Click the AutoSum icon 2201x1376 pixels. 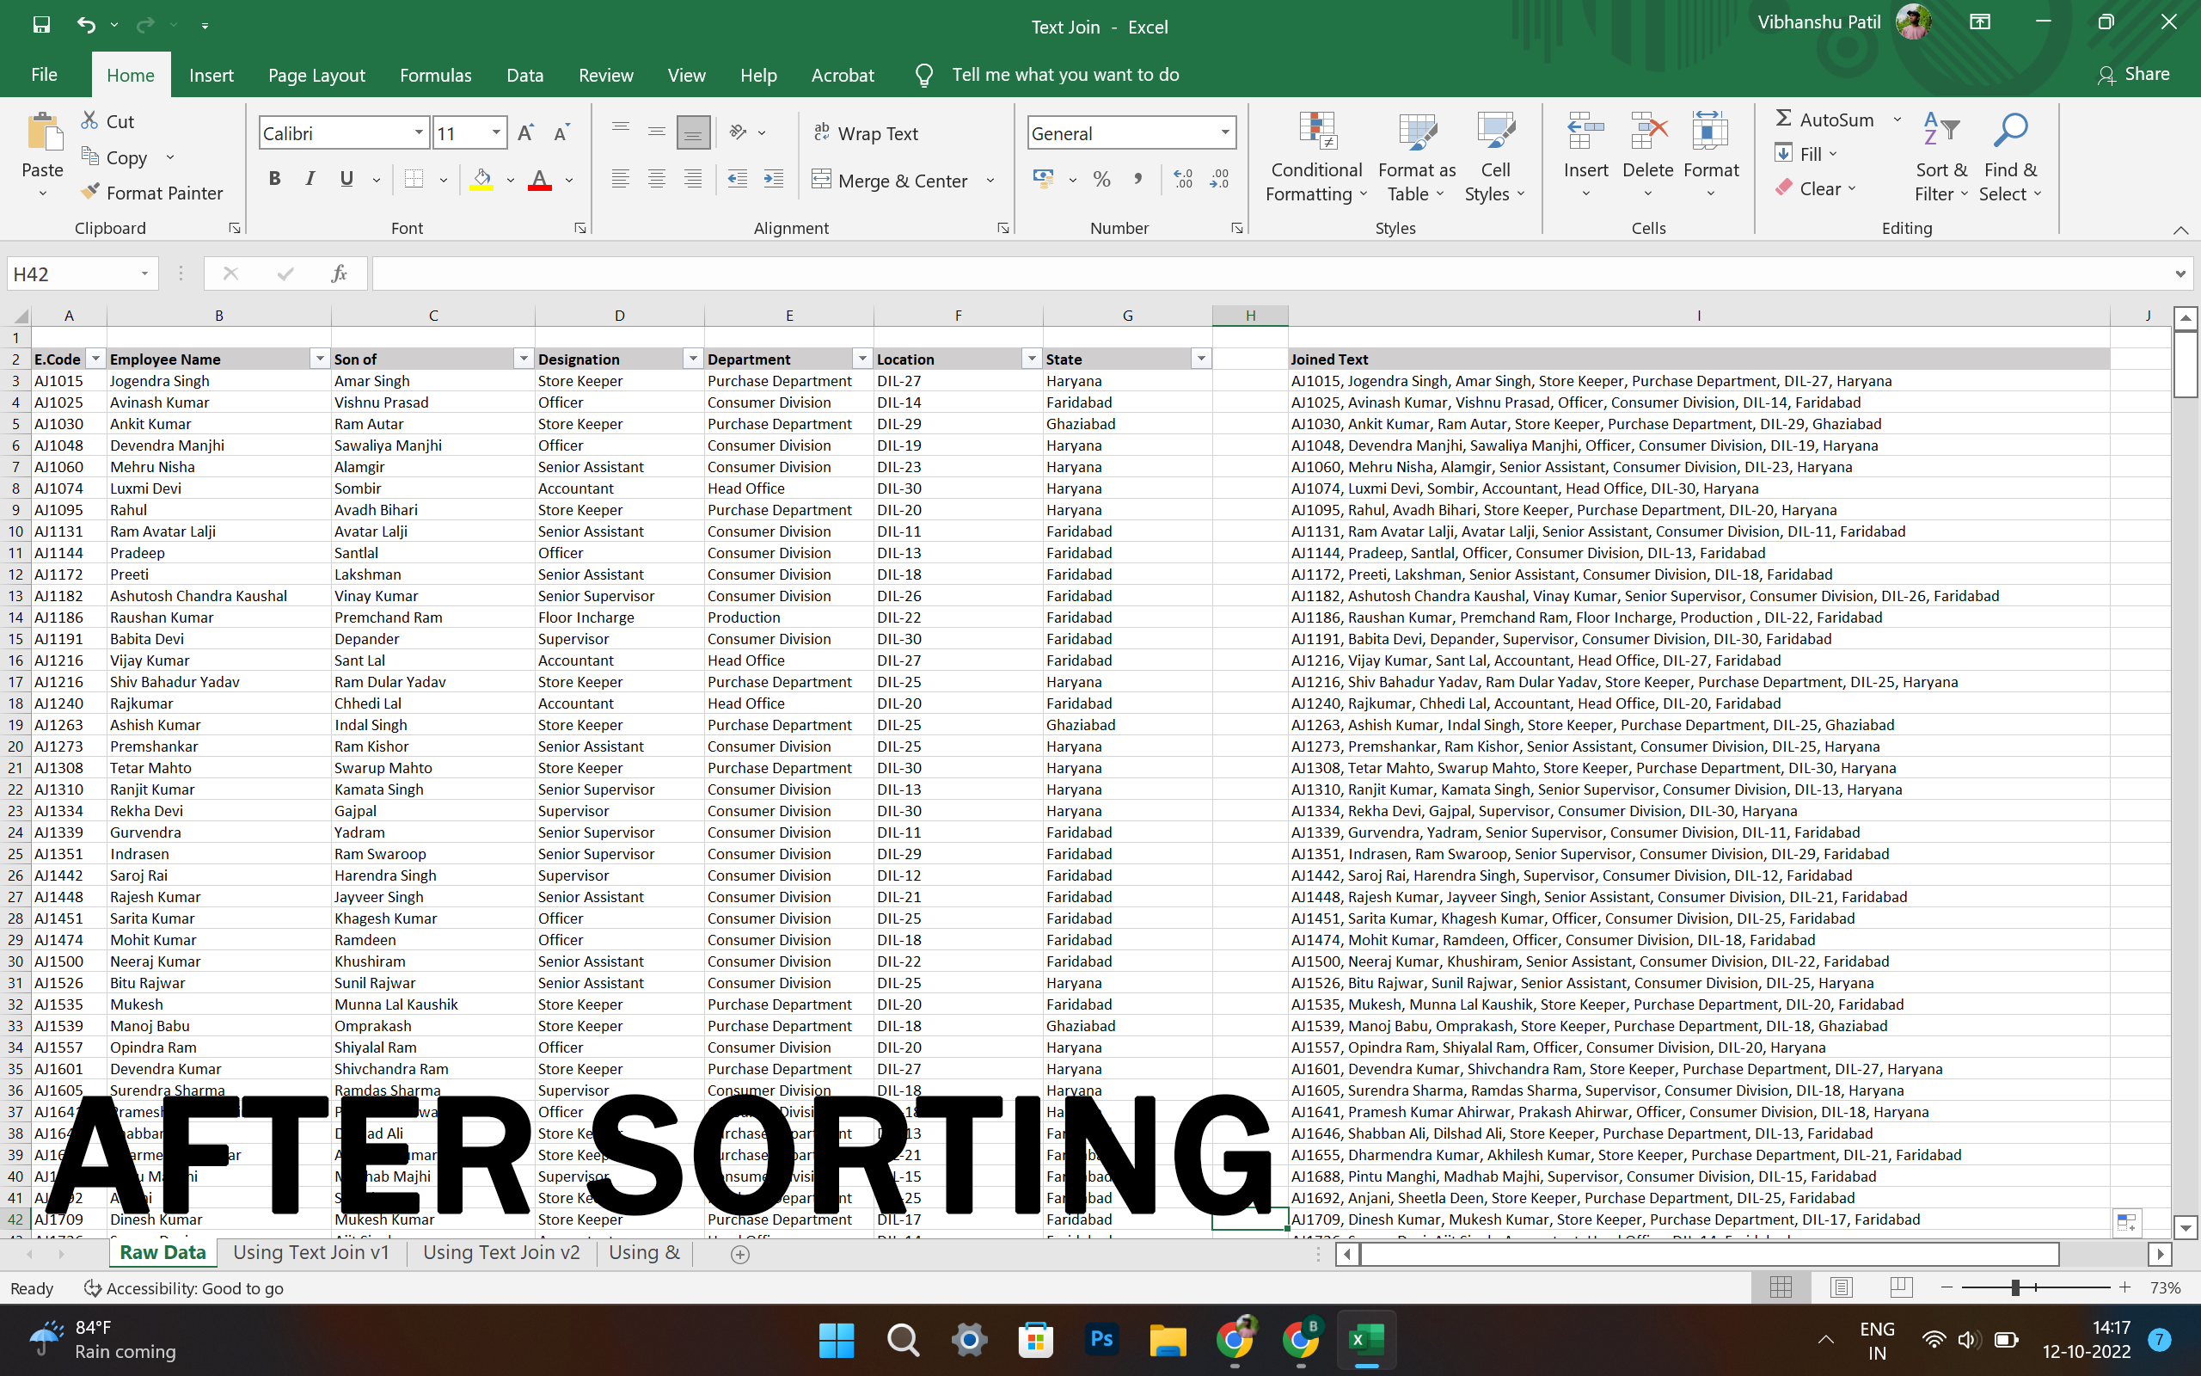1786,119
